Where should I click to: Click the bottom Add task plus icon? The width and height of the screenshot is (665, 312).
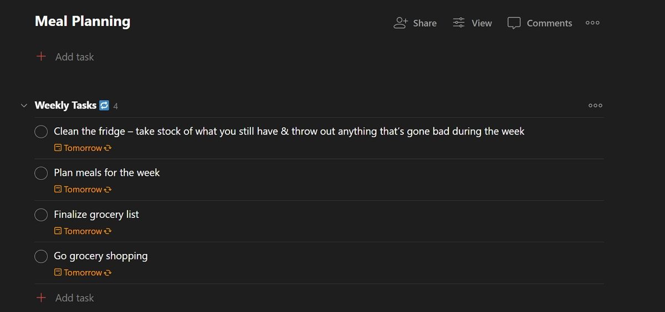click(x=41, y=298)
